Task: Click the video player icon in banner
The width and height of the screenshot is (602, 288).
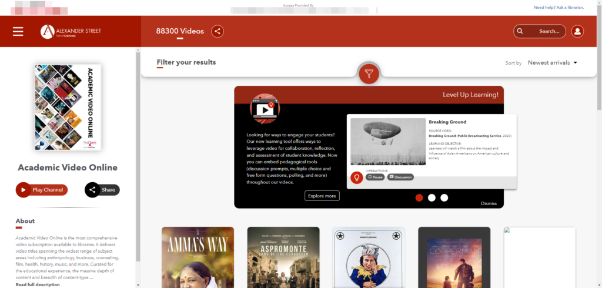Action: tap(265, 109)
